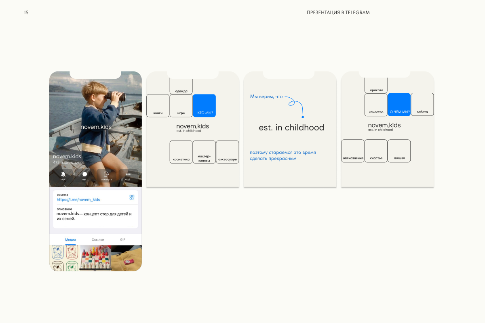Select the одежда tile

(x=181, y=86)
